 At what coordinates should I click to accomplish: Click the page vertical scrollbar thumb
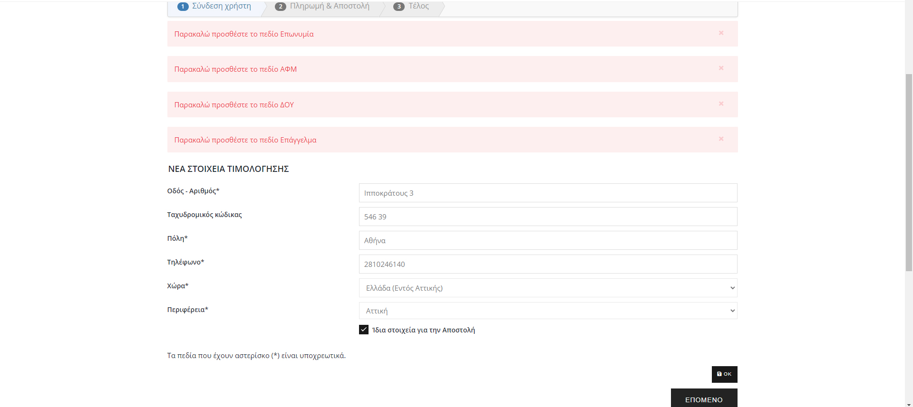909,172
